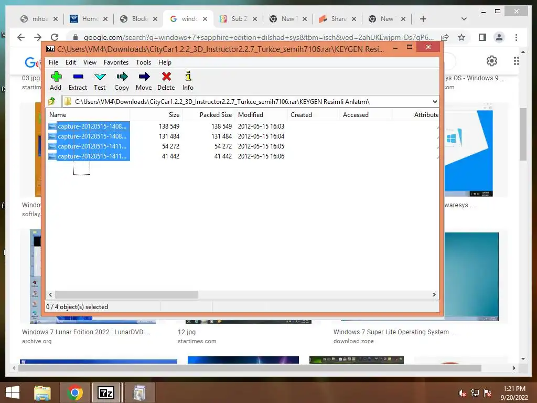Open the Edit menu in 7-Zip
Image resolution: width=537 pixels, height=403 pixels.
tap(71, 62)
